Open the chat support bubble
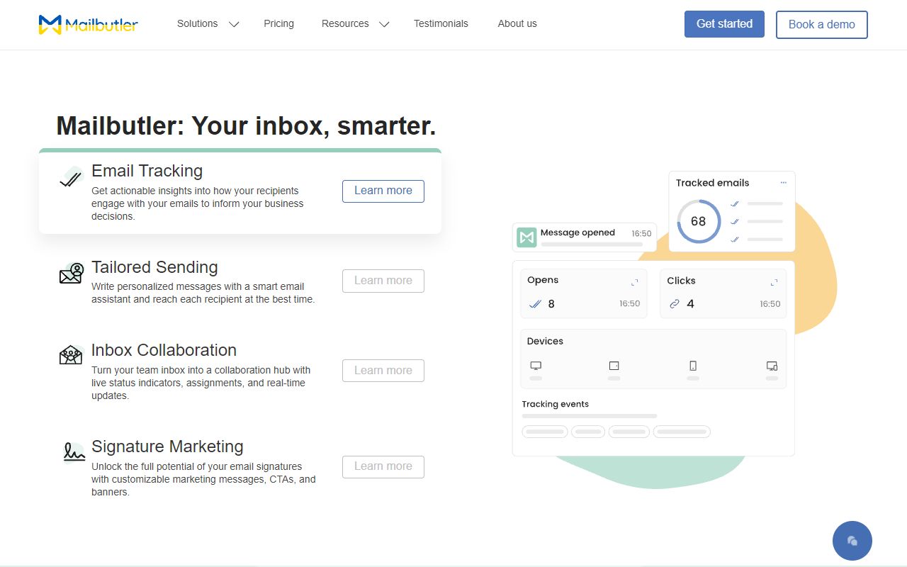This screenshot has width=907, height=567. pos(852,540)
